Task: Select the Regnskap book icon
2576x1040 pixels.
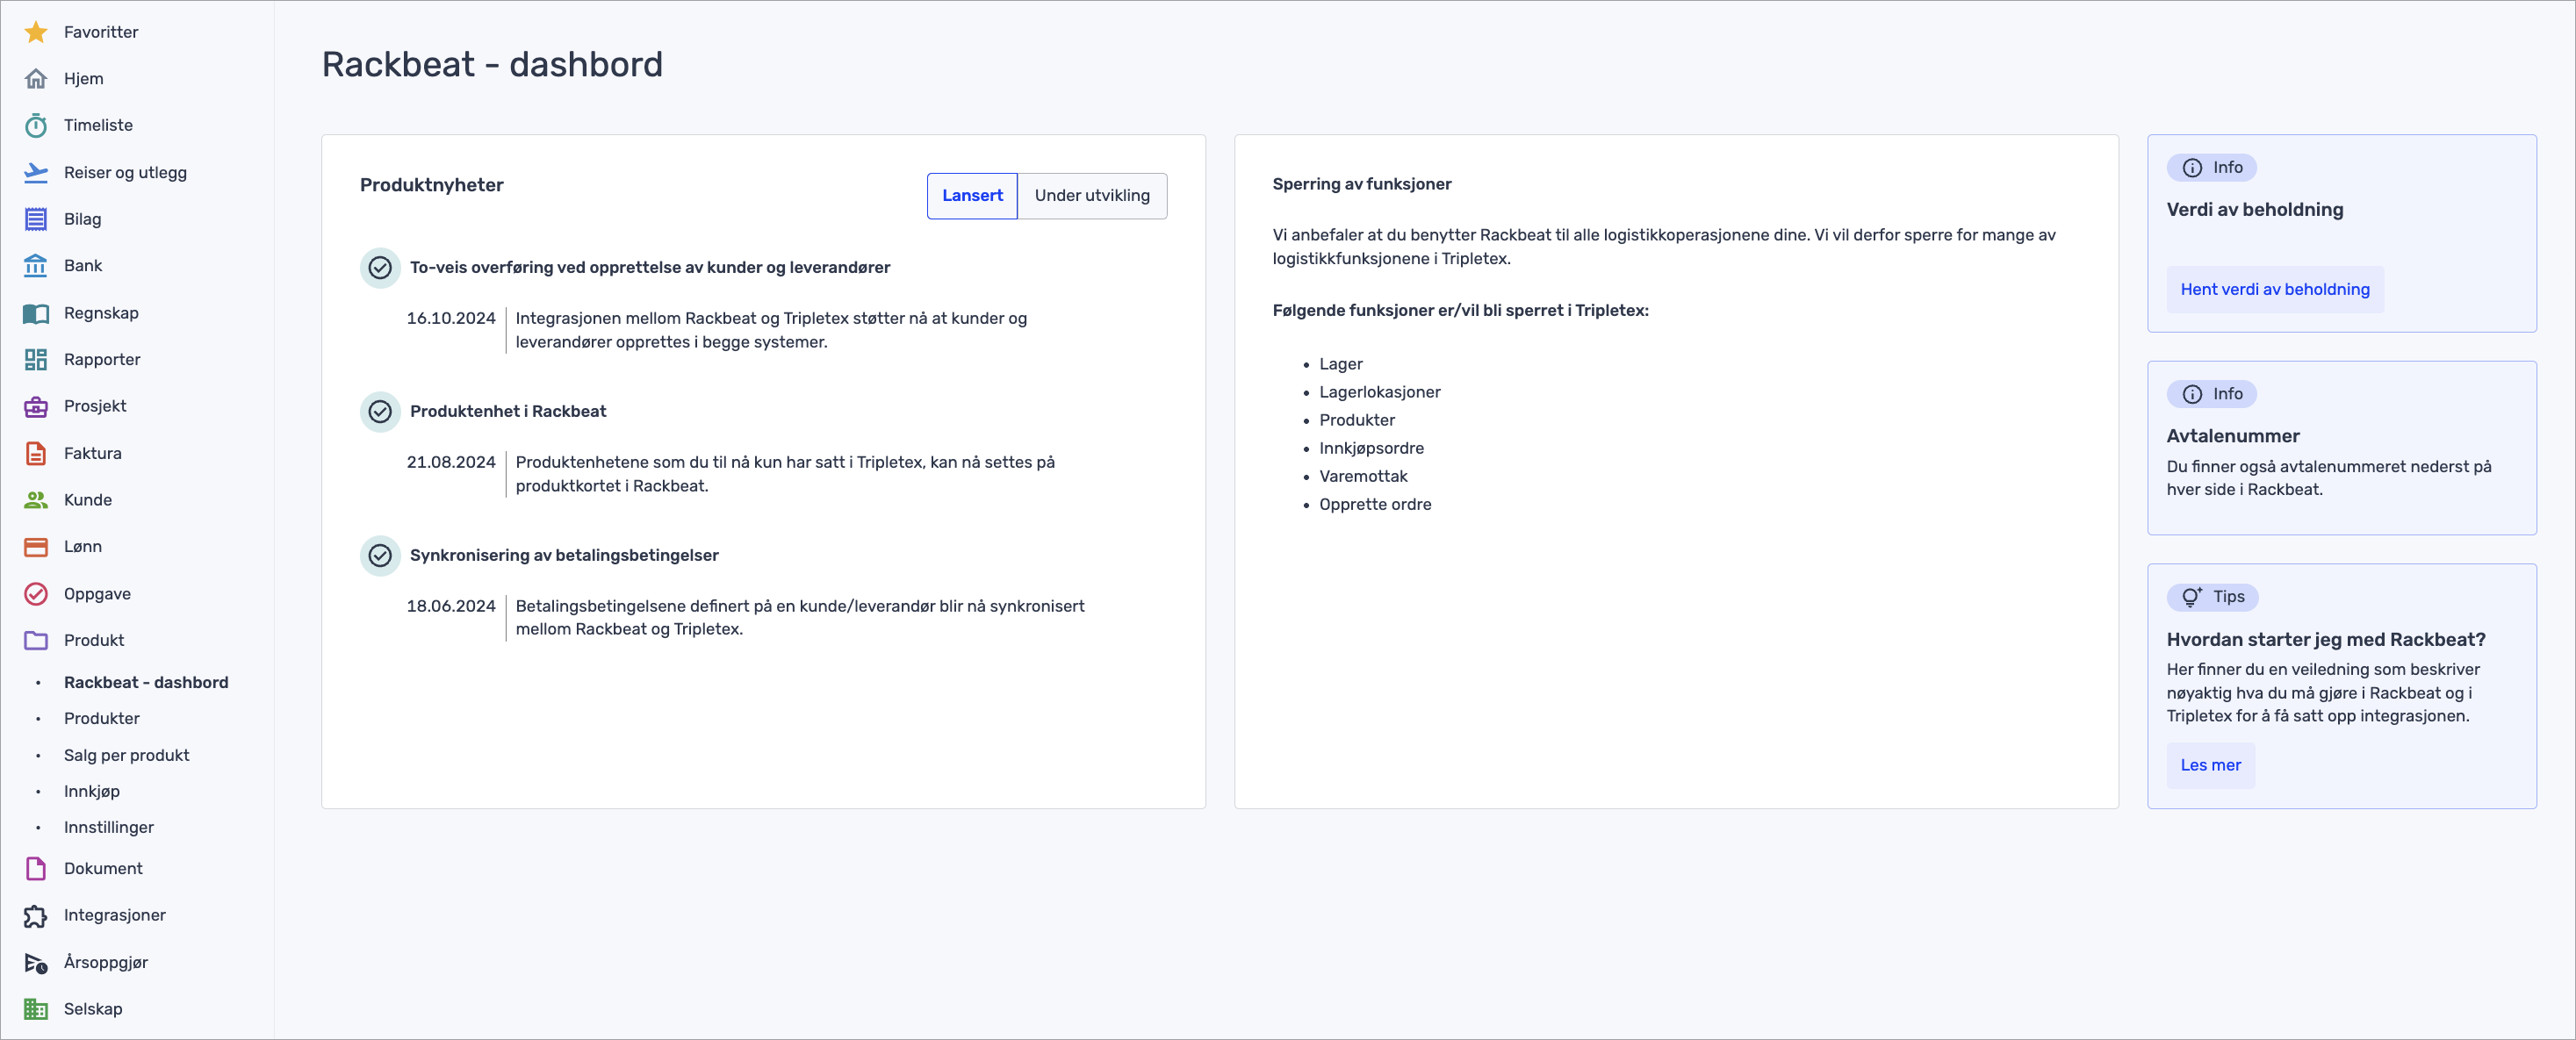Action: pos(36,313)
